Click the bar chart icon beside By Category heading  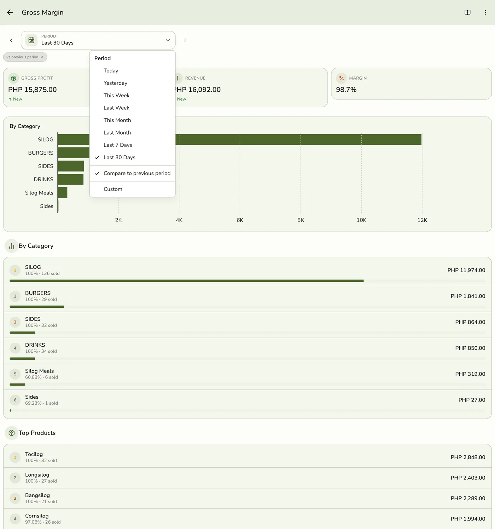pos(12,246)
